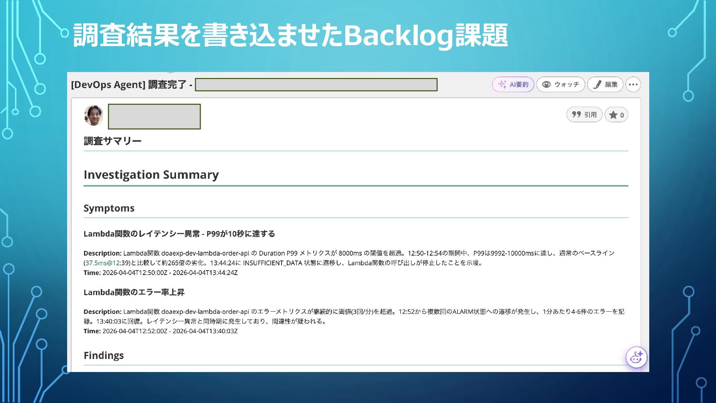Click the 引用 quote button

(584, 115)
